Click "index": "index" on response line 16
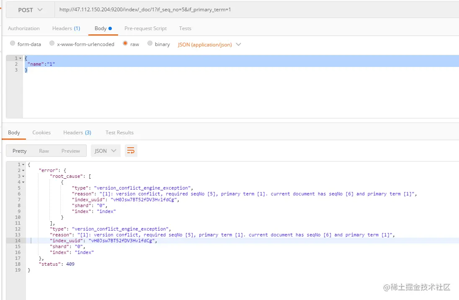The width and height of the screenshot is (459, 300). [x=72, y=252]
